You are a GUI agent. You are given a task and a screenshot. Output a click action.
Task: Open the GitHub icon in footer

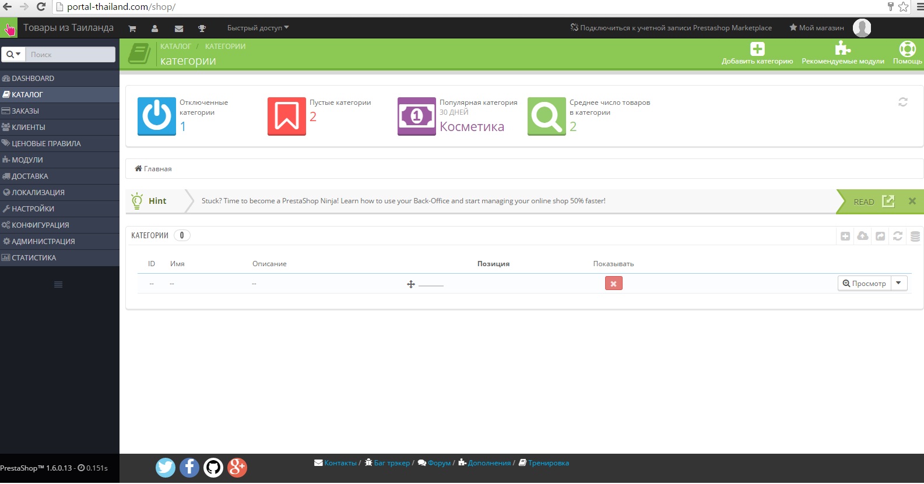point(213,467)
